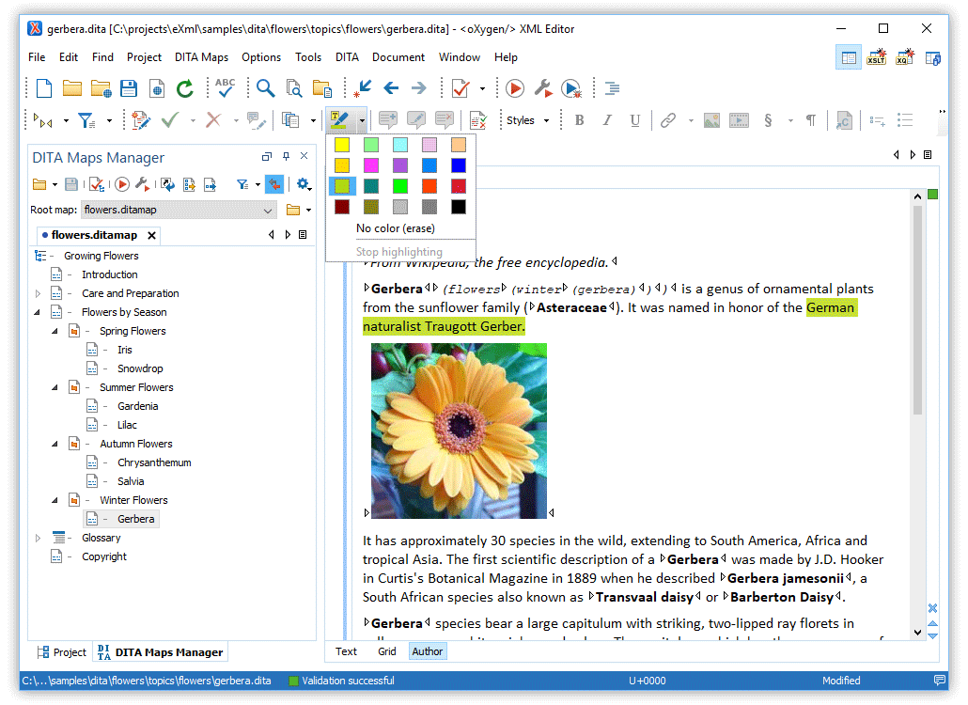The width and height of the screenshot is (968, 705).
Task: Toggle Bold formatting button
Action: 579,120
